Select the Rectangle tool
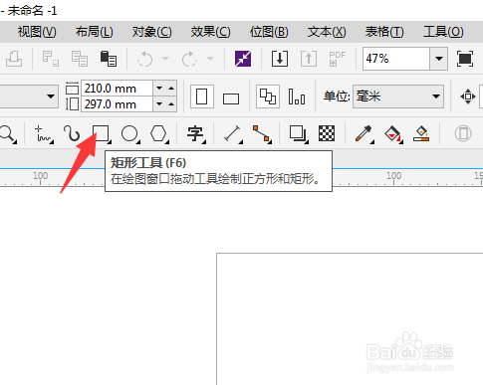 [x=101, y=133]
